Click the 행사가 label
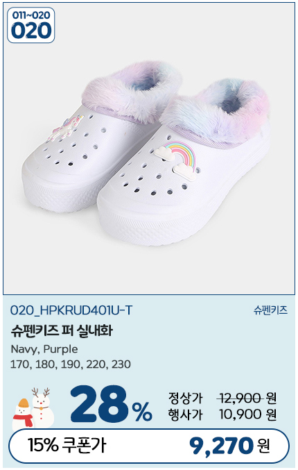 [185, 415]
